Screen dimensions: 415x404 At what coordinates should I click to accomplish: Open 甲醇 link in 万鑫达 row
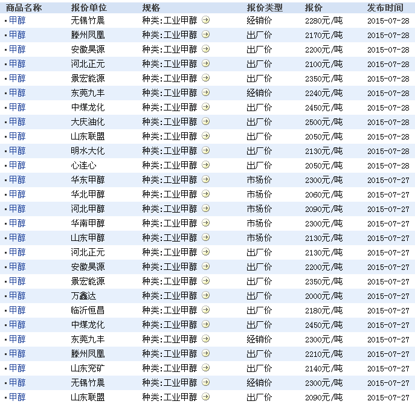point(17,295)
